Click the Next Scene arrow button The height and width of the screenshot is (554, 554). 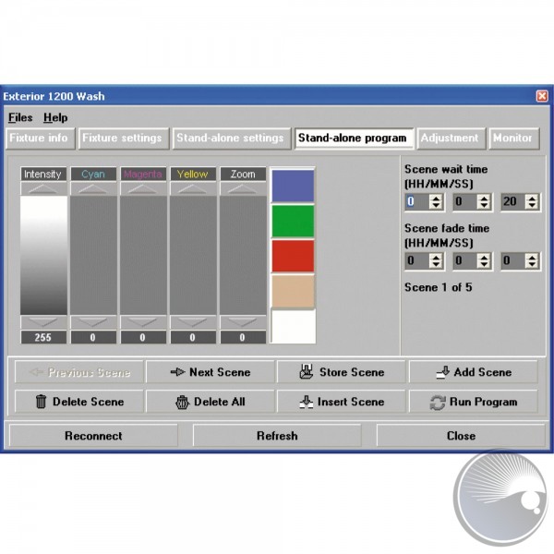click(x=211, y=372)
